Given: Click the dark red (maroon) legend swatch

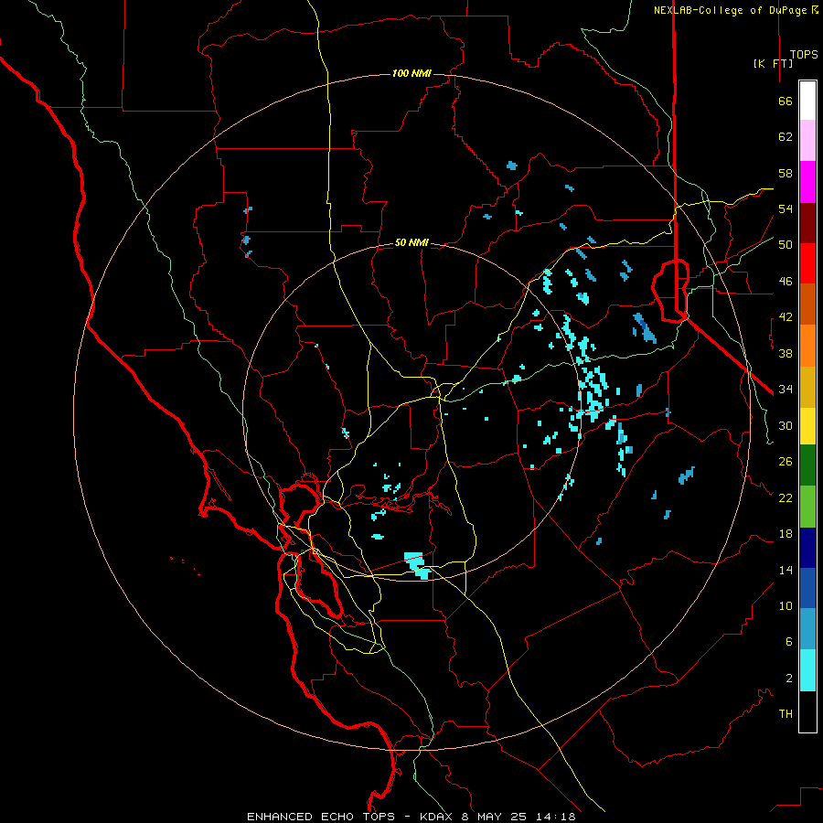Looking at the screenshot, I should [x=807, y=223].
